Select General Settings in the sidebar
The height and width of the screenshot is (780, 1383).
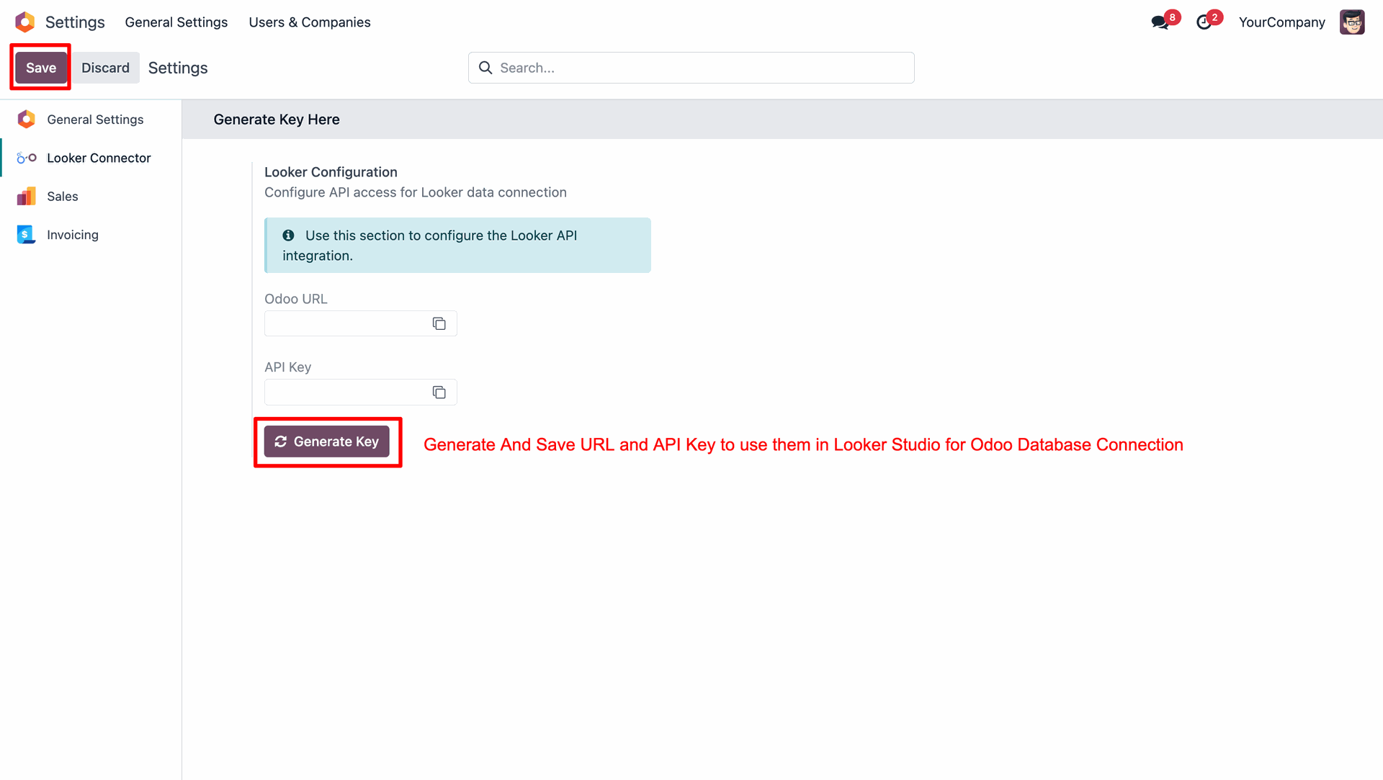(91, 120)
